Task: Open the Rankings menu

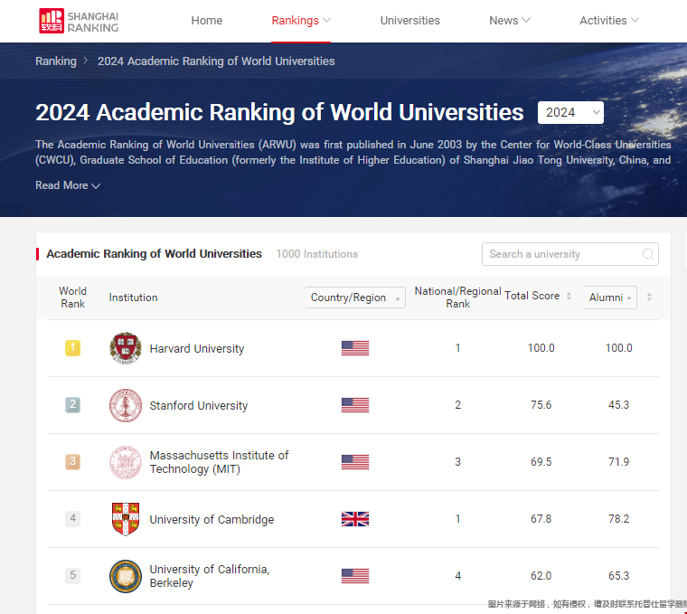Action: (x=301, y=21)
